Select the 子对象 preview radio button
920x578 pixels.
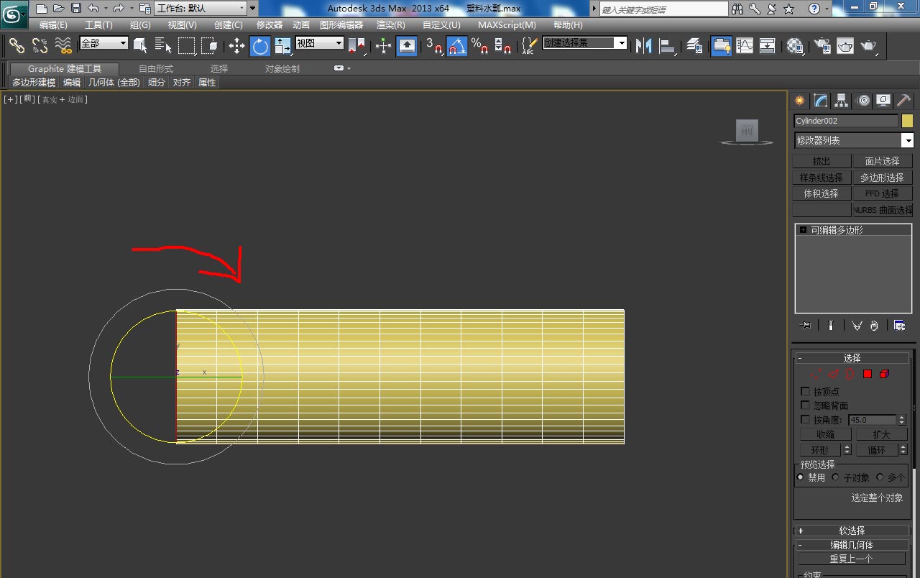(836, 477)
